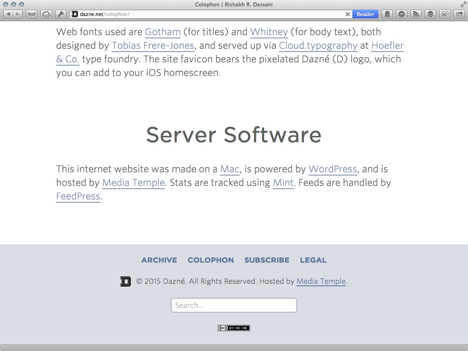Click the key password extension icon
Screen dimensions: 468x351
(x=60, y=14)
